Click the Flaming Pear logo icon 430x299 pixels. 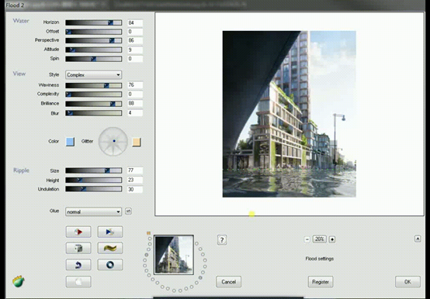pyautogui.click(x=19, y=281)
